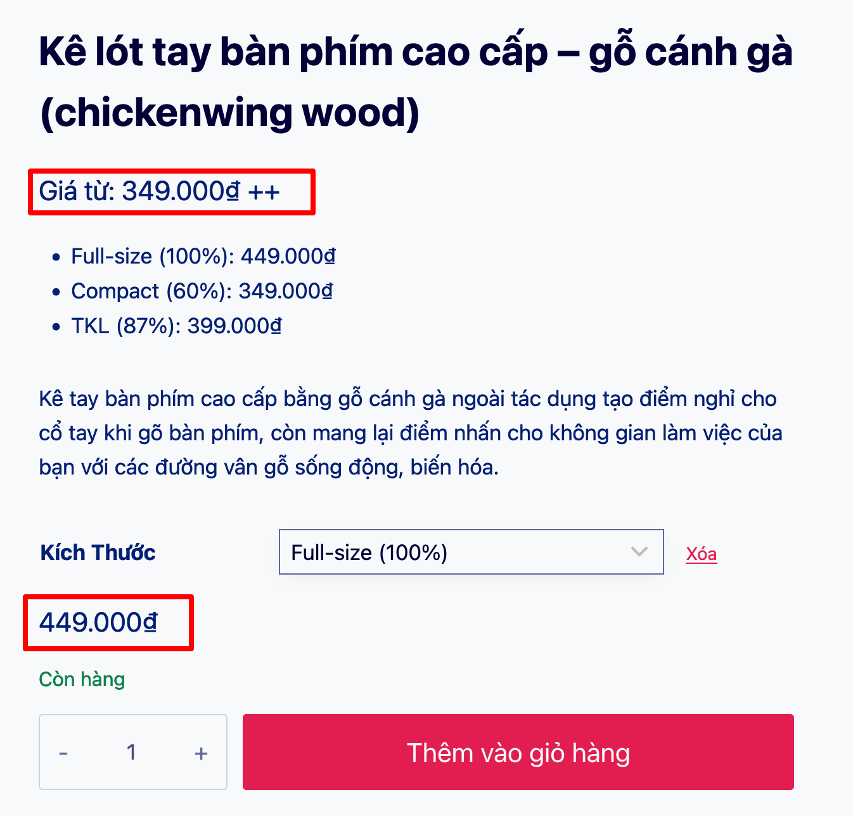Click the Kích Thước label
The image size is (853, 816).
(98, 552)
